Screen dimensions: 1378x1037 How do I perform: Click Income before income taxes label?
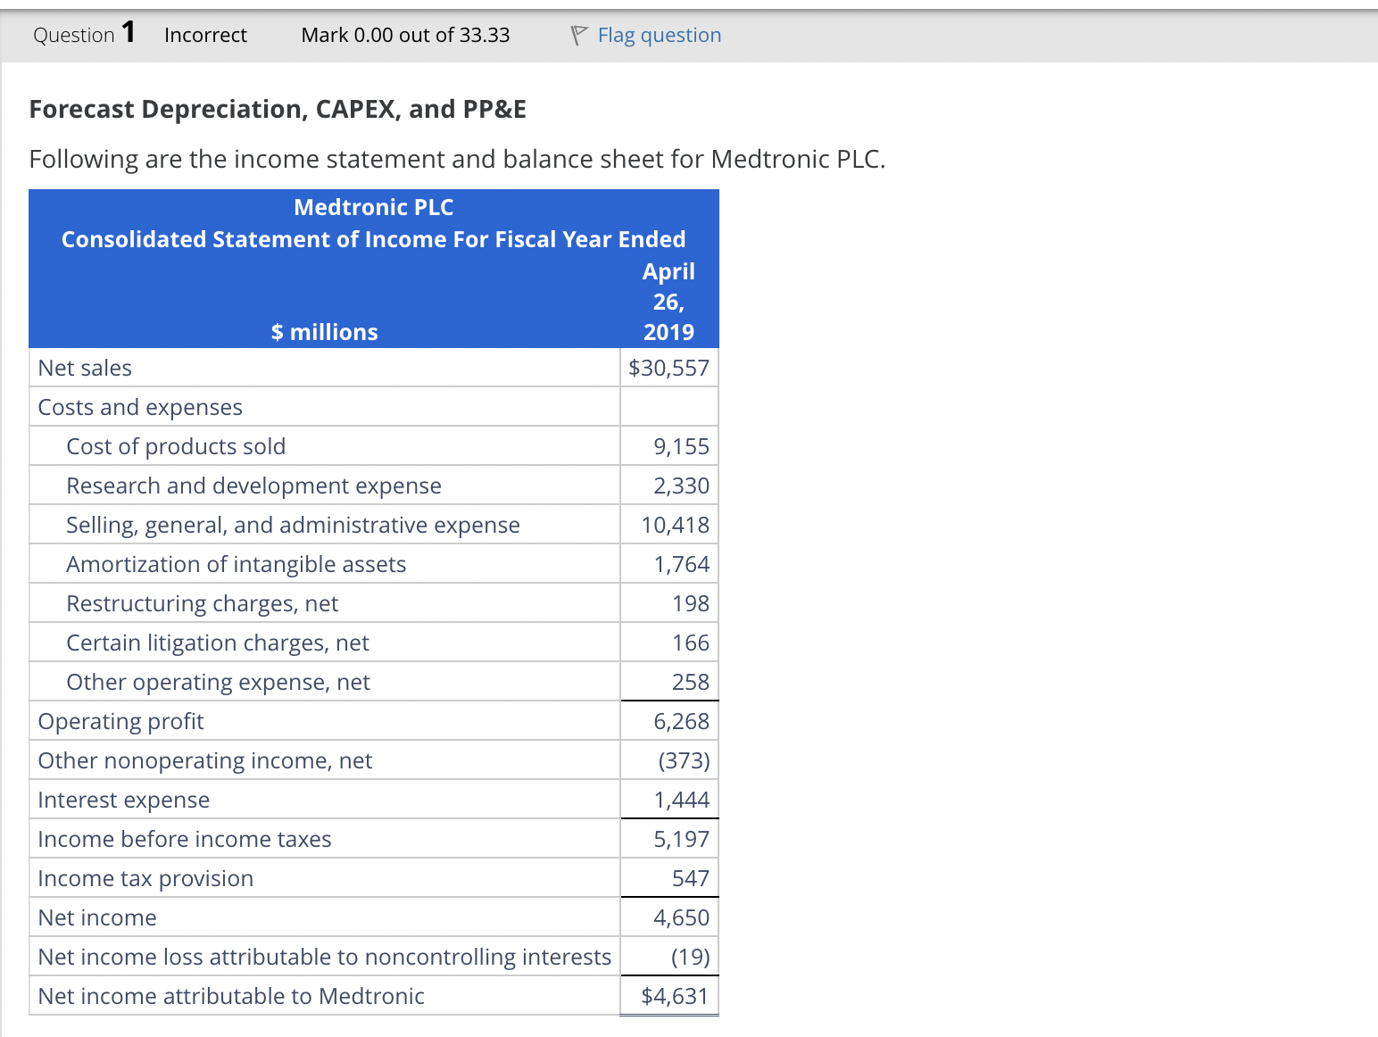[x=185, y=839]
